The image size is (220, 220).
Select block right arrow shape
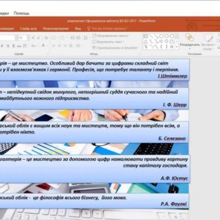(161, 41)
